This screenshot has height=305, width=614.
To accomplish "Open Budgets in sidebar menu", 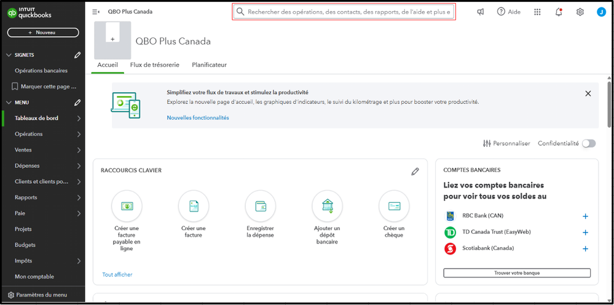I will 25,245.
